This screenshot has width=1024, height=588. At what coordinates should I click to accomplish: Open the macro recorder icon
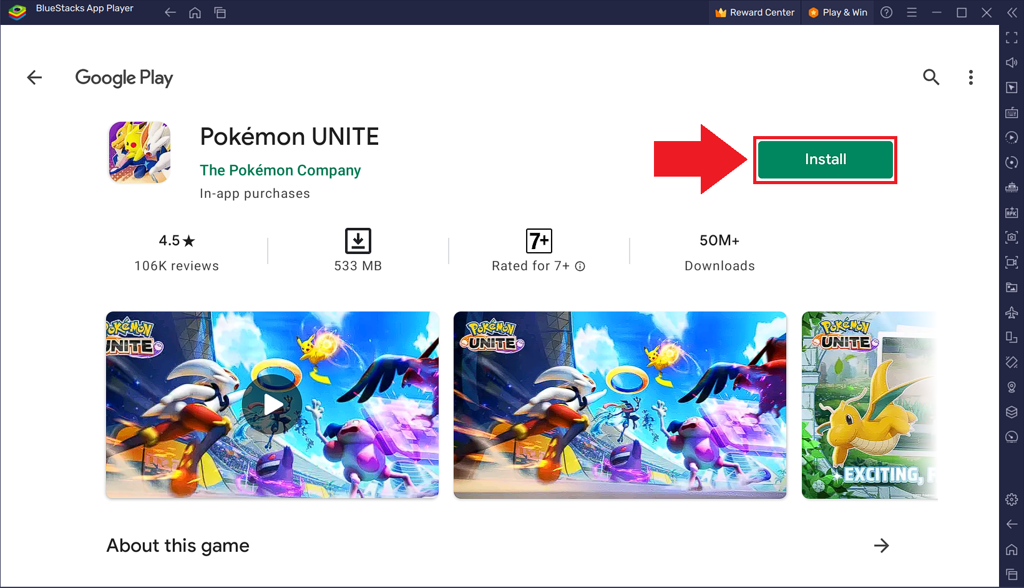(1012, 137)
